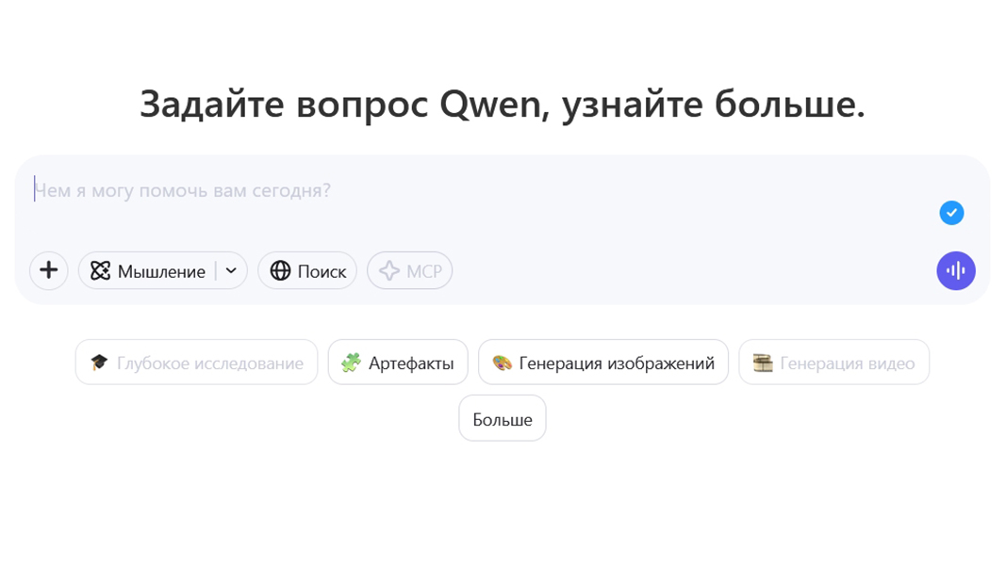Screen dimensions: 1006x565
Task: Open Генерация изображений
Action: click(603, 363)
